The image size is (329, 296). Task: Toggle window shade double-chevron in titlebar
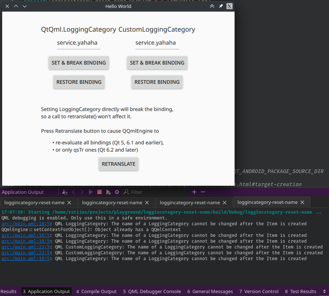(x=212, y=6)
